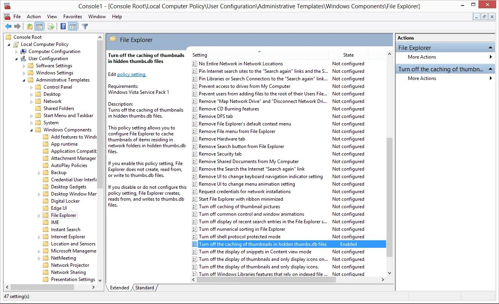The height and width of the screenshot is (304, 499).
Task: Click the Filter funnel toolbar icon
Action: coord(85,27)
